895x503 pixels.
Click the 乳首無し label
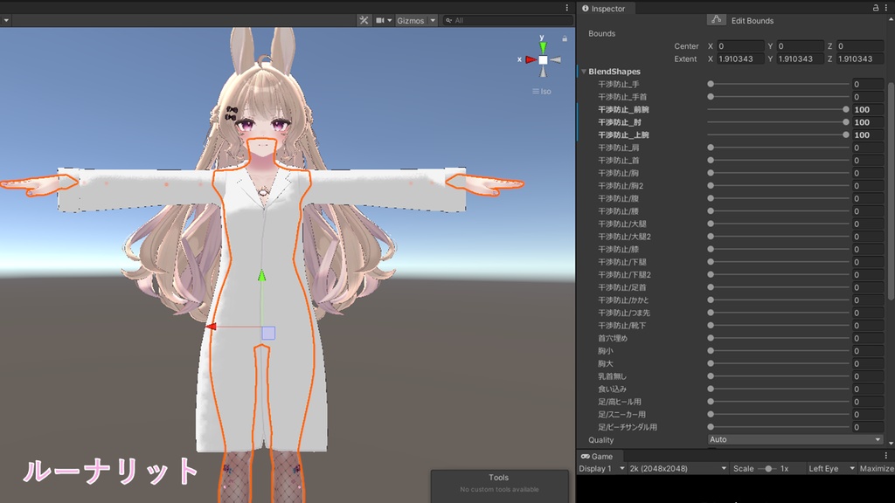[612, 376]
